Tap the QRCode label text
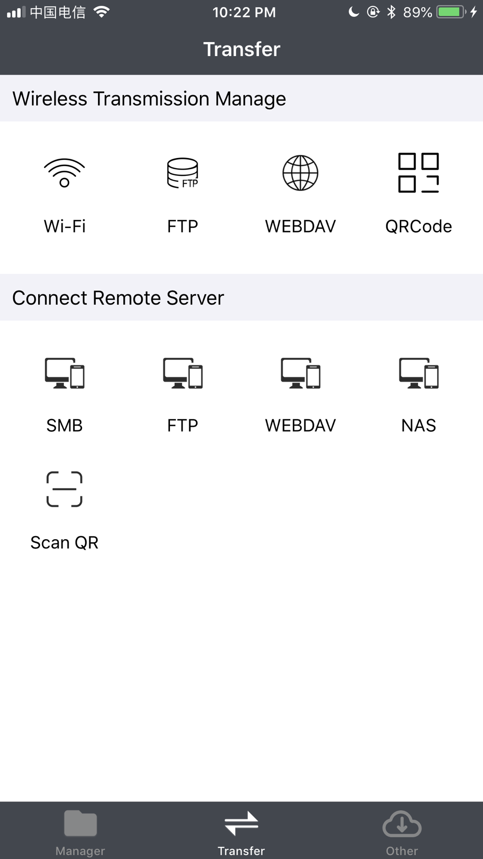Screen dimensions: 483x859 tap(418, 226)
